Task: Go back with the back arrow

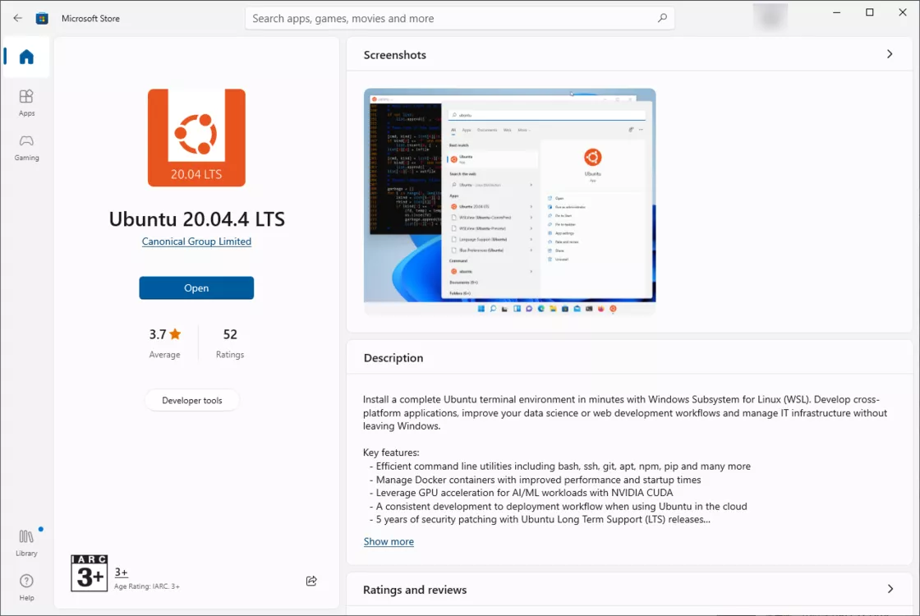Action: tap(17, 18)
